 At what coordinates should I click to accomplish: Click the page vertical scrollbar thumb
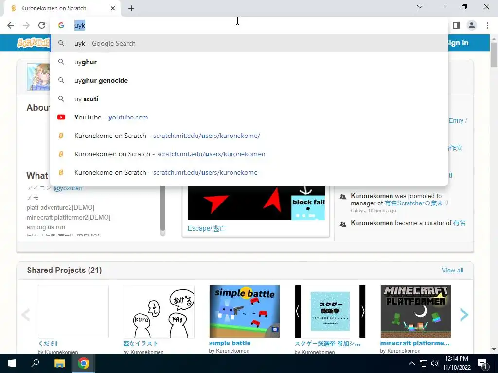[x=494, y=54]
